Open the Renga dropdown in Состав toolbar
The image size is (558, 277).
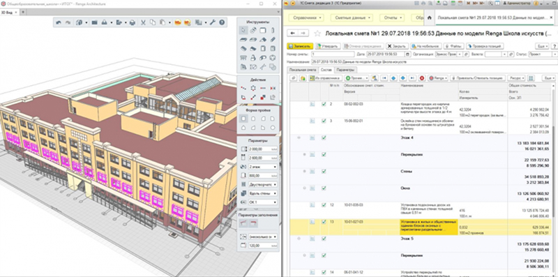coord(438,78)
